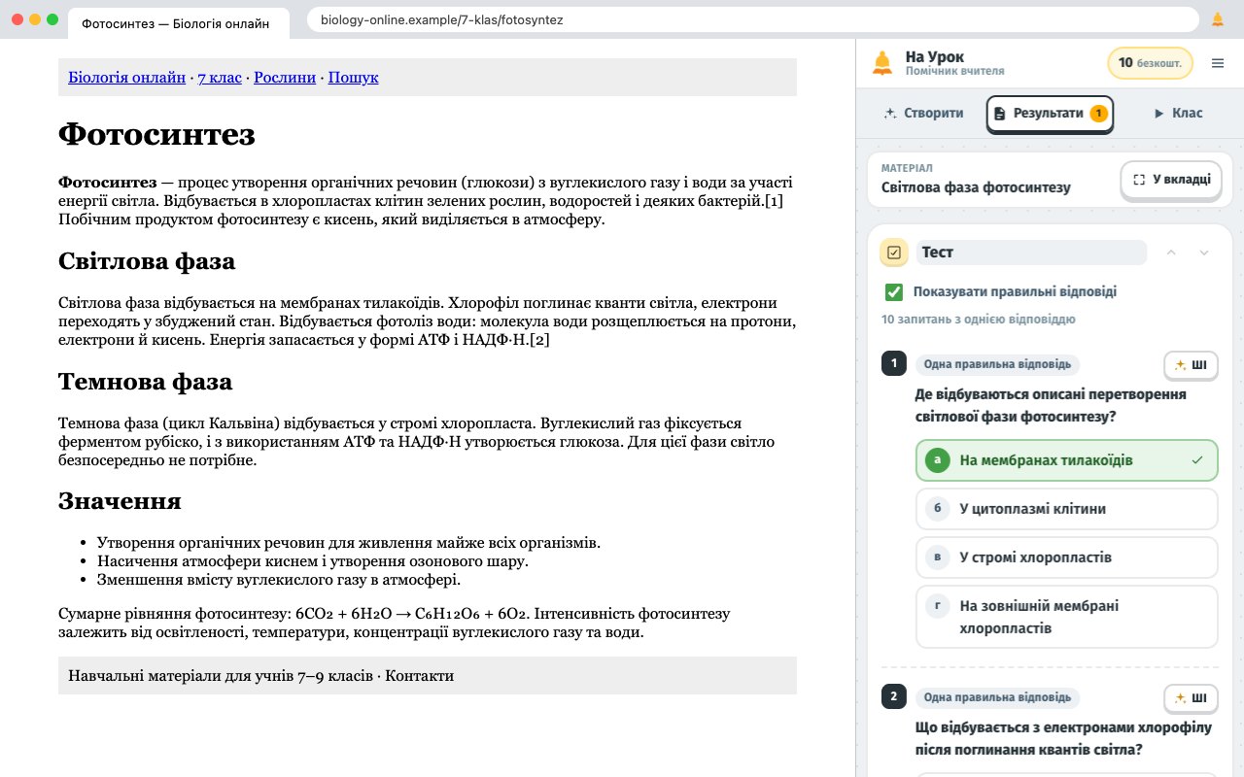Select answer У стромі хлоропластів
The height and width of the screenshot is (777, 1244).
pyautogui.click(x=1066, y=557)
